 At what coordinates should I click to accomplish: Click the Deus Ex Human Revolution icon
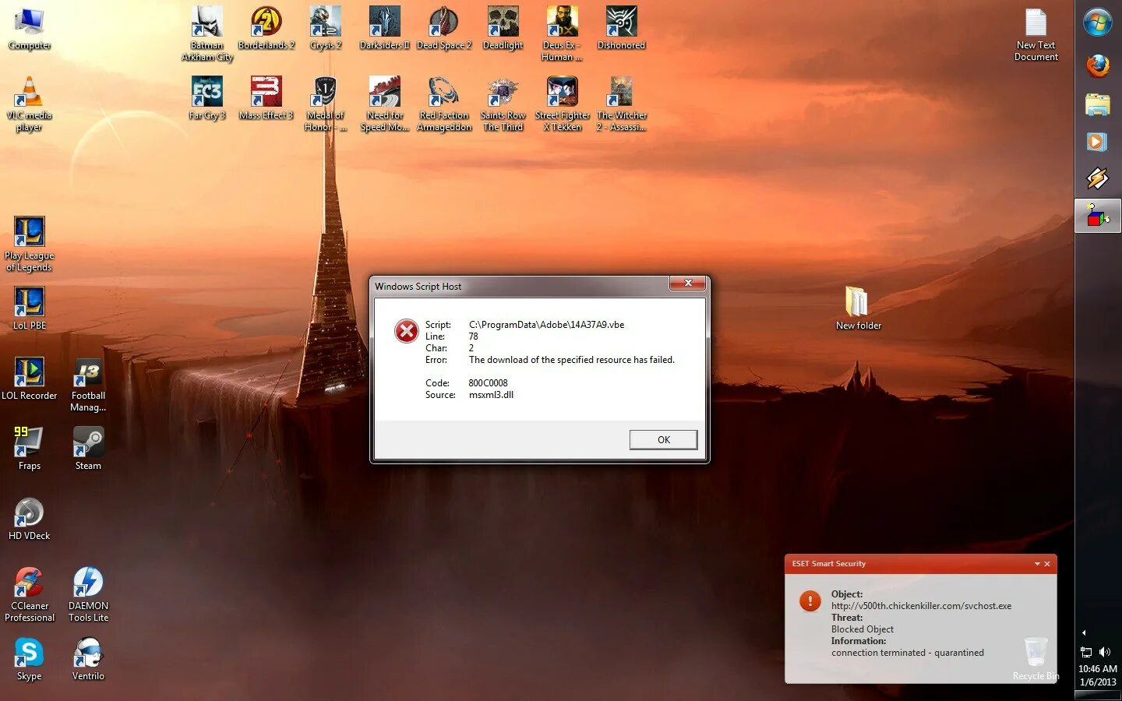coord(562,33)
